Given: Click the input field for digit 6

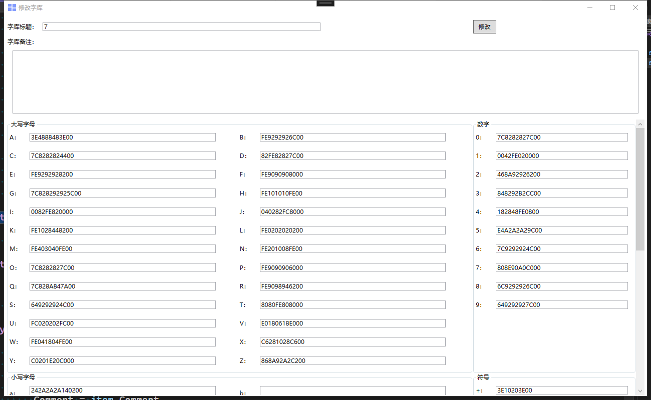Looking at the screenshot, I should pos(562,248).
